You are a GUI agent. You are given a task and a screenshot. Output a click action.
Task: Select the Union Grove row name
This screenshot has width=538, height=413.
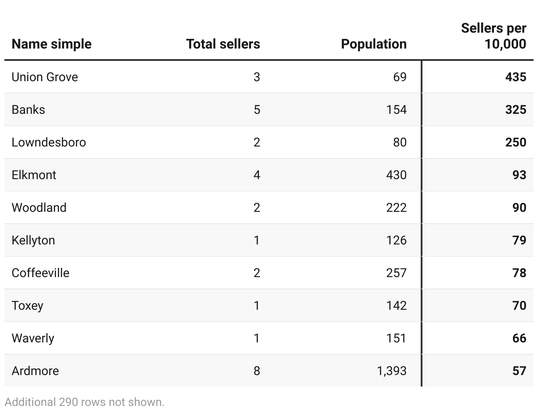click(x=45, y=77)
